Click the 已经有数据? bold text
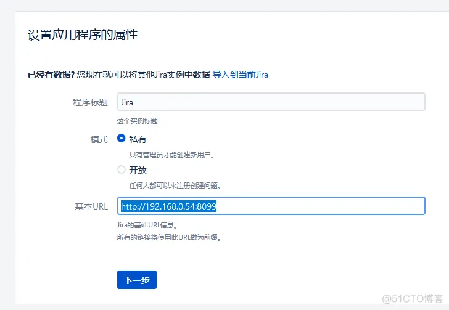 (x=51, y=75)
